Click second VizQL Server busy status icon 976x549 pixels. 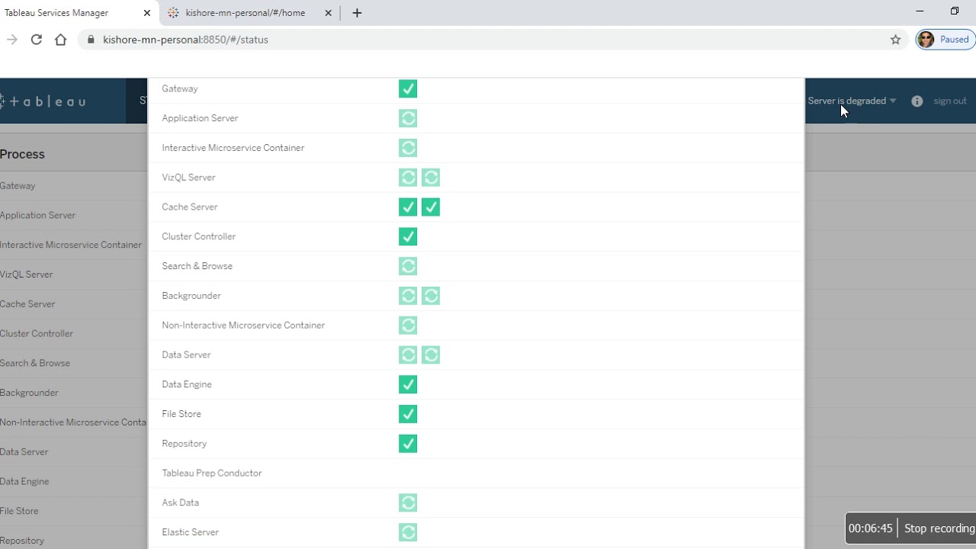pyautogui.click(x=431, y=178)
